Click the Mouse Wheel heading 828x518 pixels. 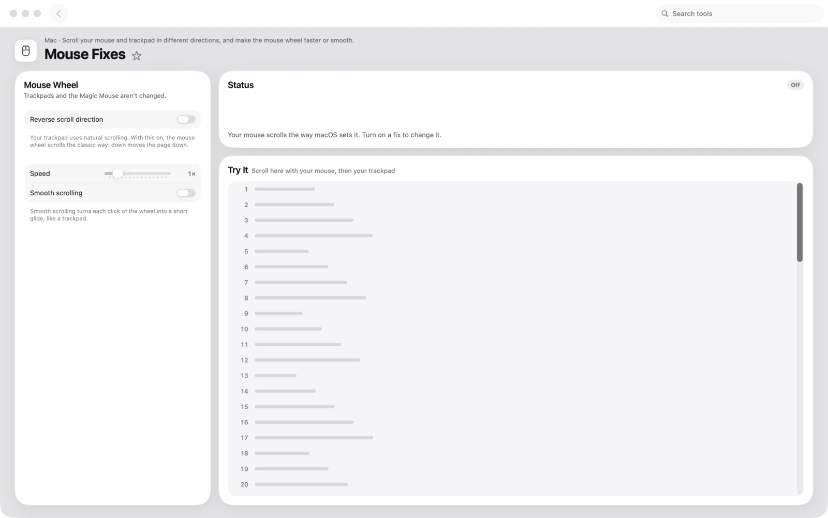[51, 85]
